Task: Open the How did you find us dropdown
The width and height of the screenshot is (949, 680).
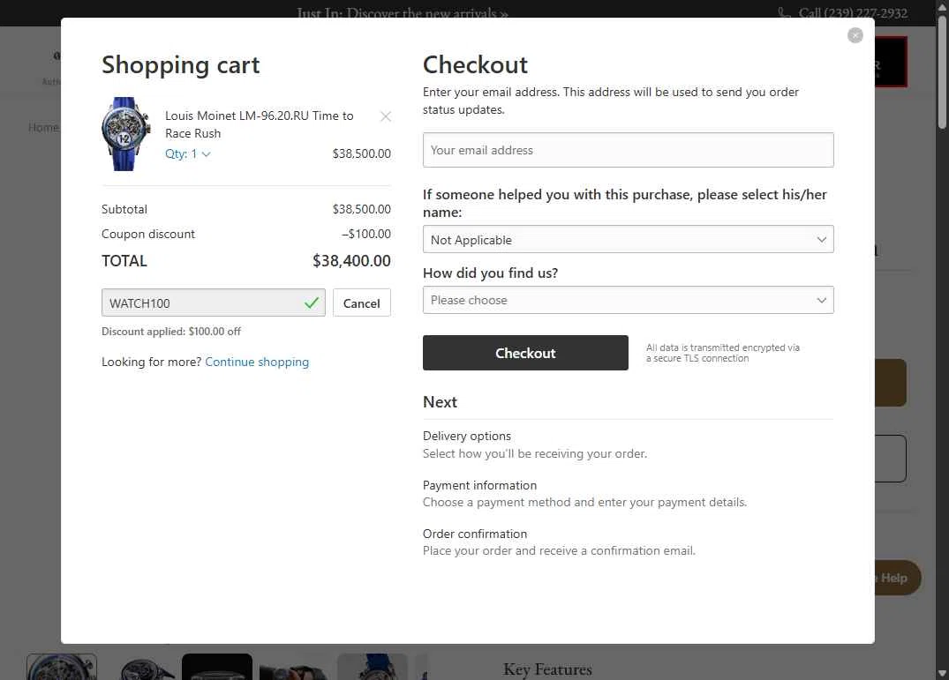Action: coord(628,301)
